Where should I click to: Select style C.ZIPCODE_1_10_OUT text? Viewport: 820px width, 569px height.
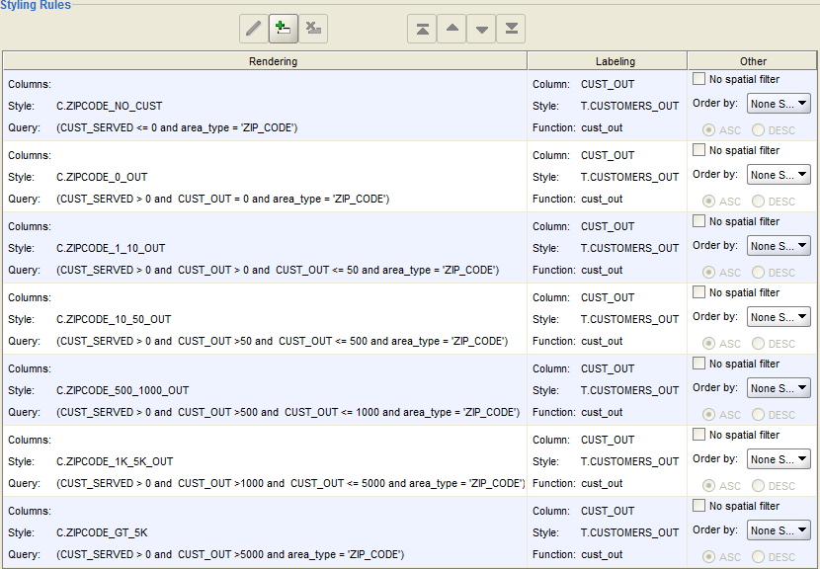111,248
